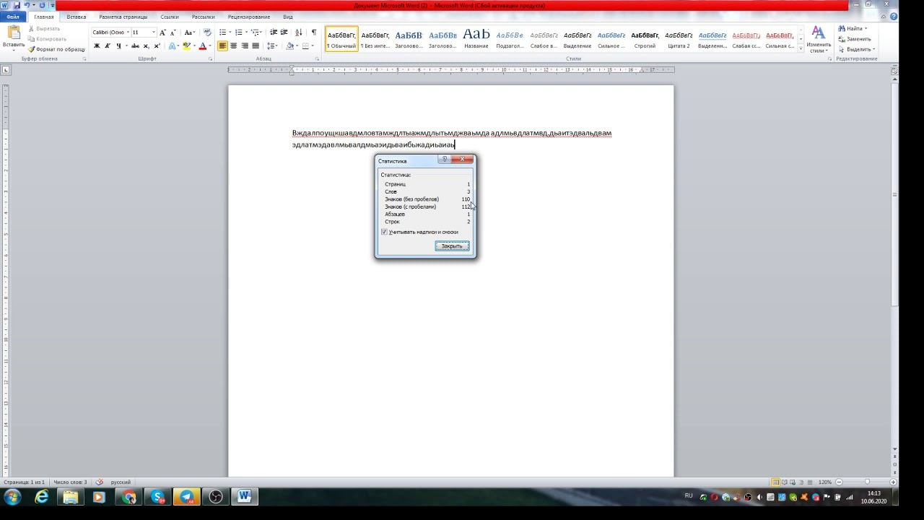This screenshot has height=520, width=924.
Task: Click the Paste (Вставить) clipboard icon
Action: coord(14,33)
